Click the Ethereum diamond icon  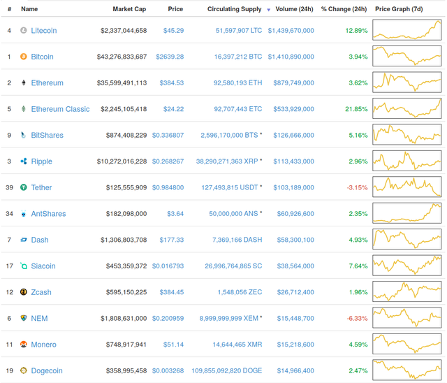tap(24, 82)
